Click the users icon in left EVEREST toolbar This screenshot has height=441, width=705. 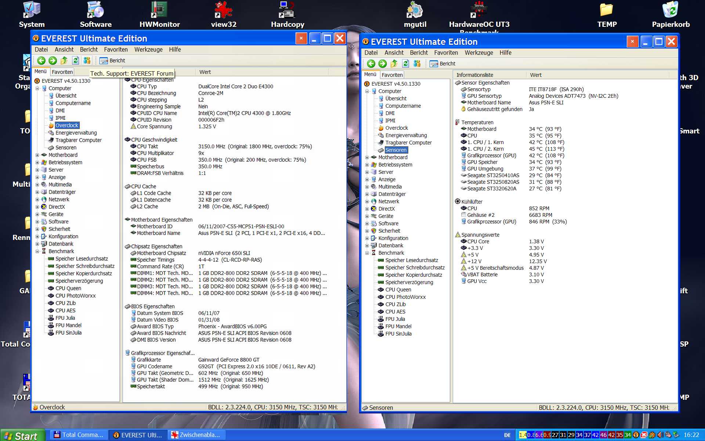point(87,61)
